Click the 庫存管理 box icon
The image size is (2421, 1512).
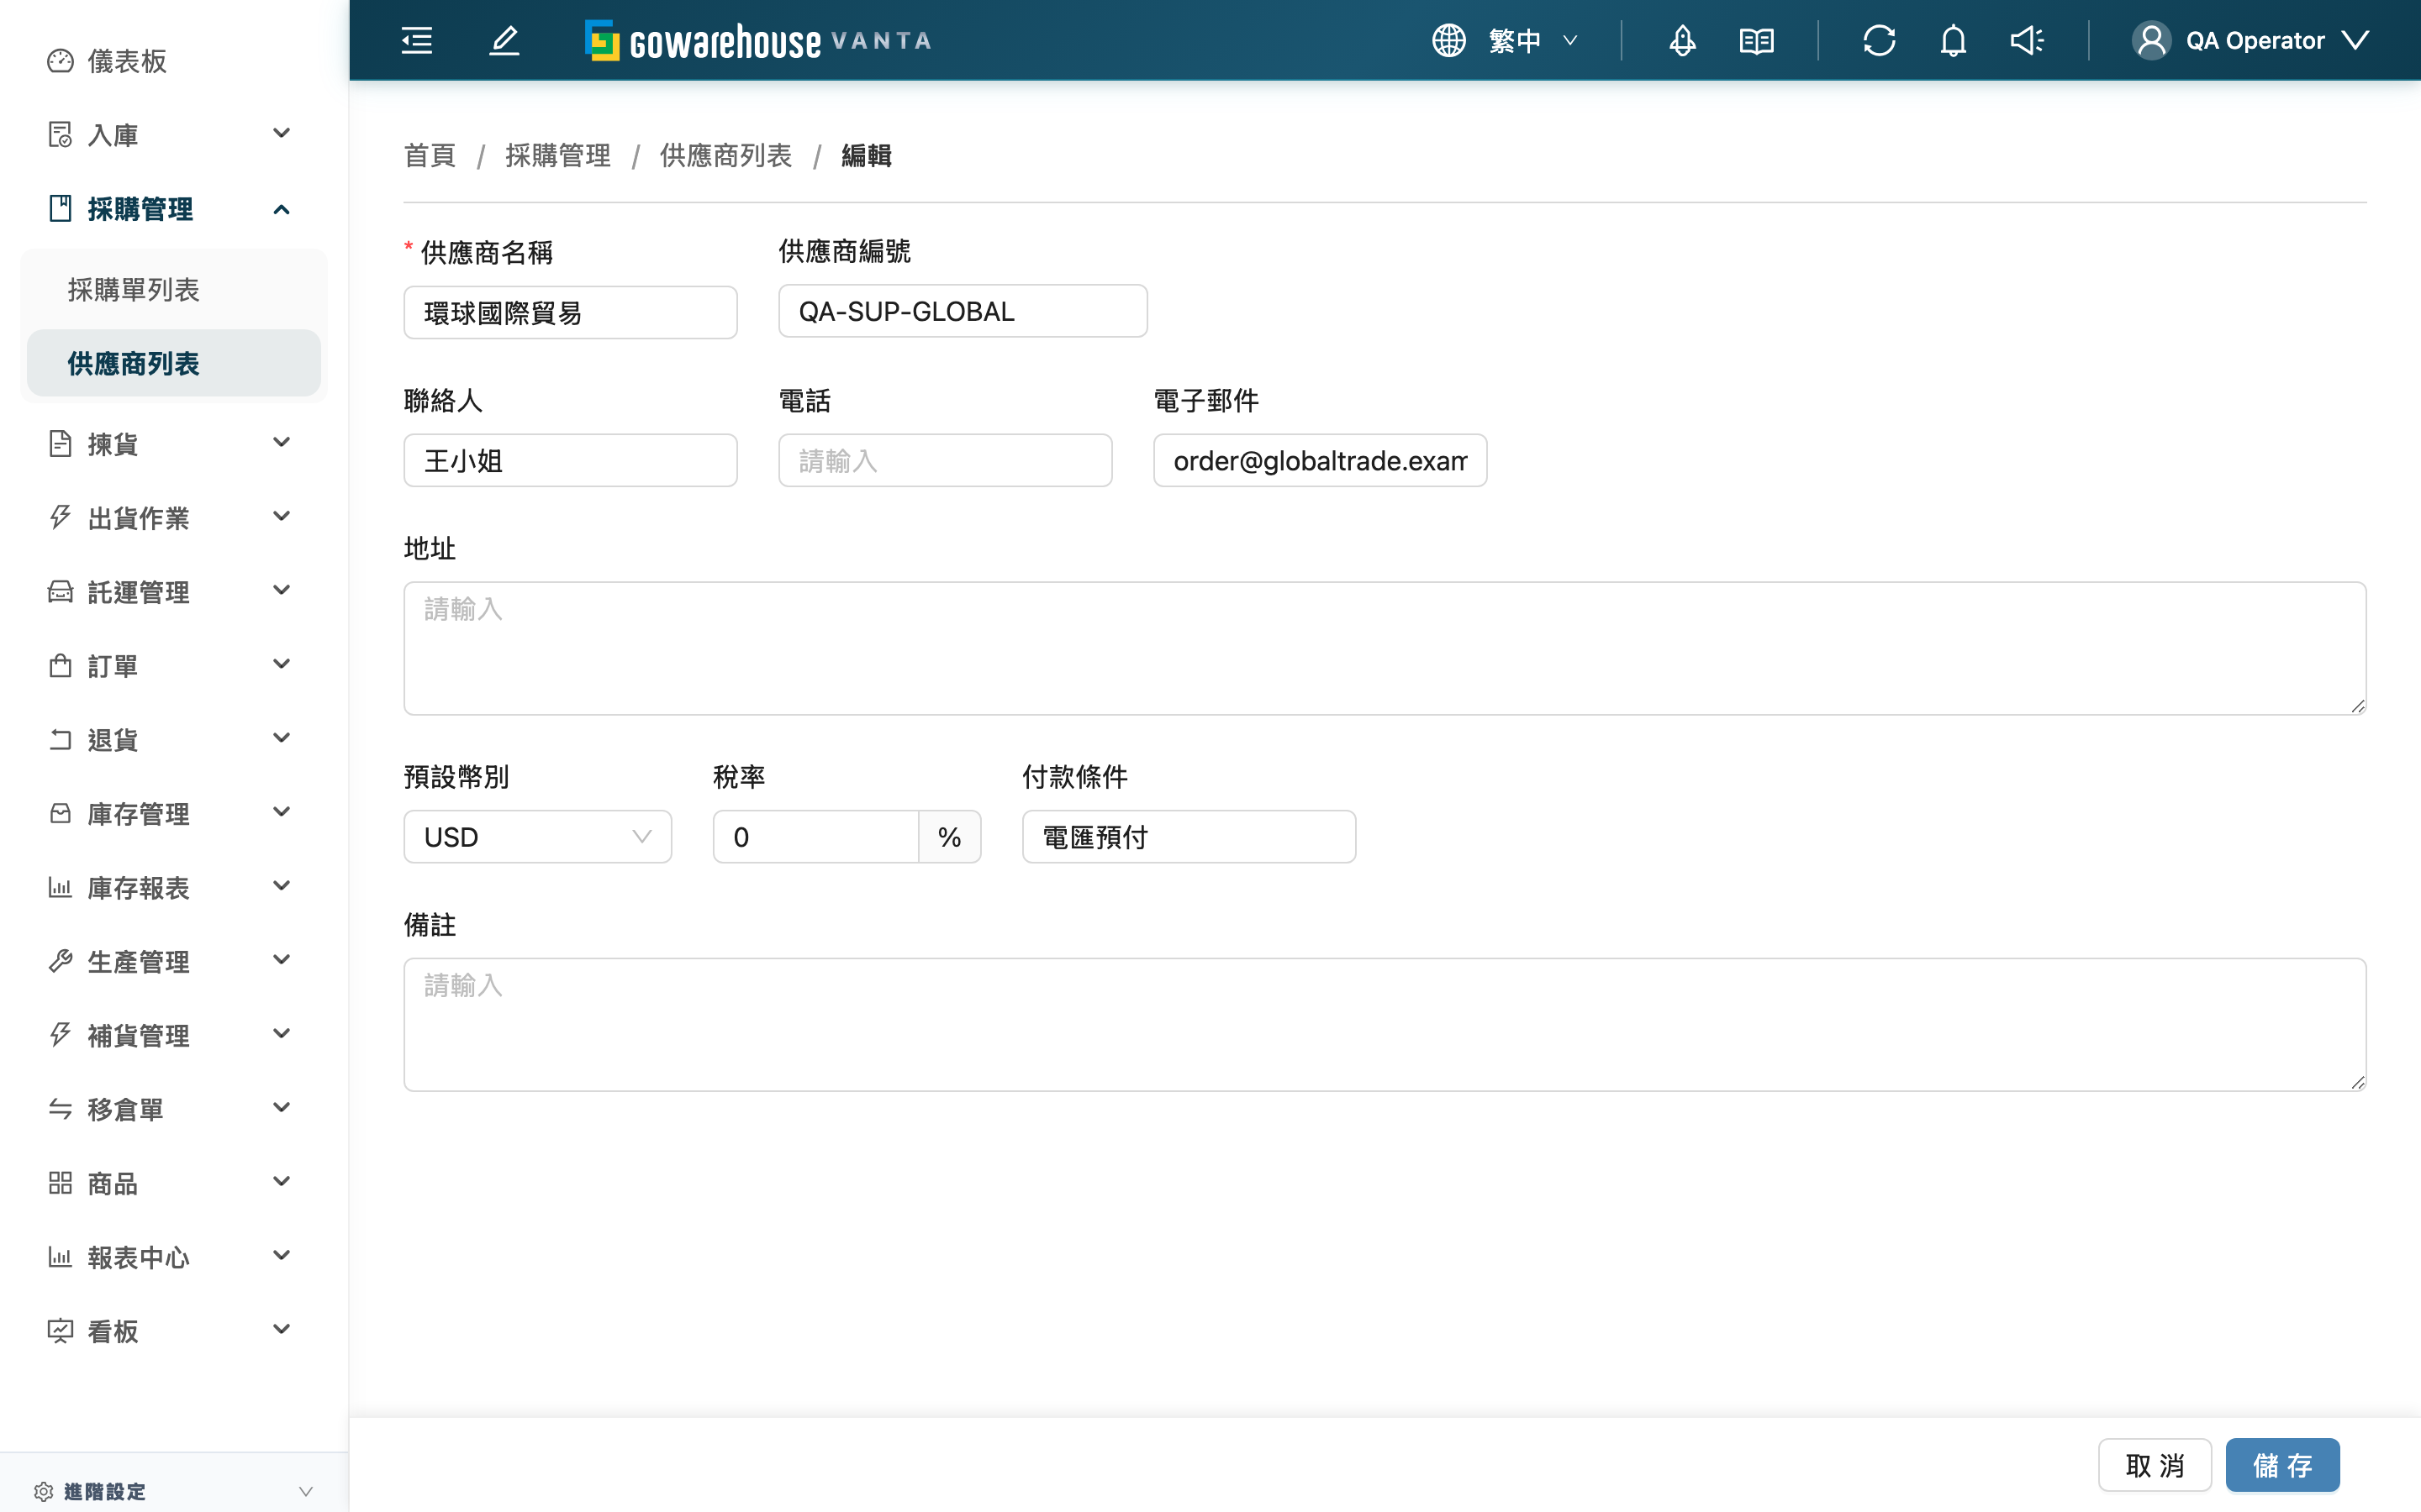tap(60, 813)
